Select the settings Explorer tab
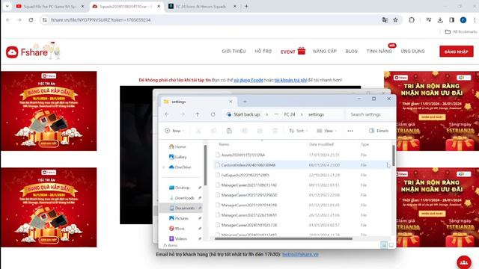The width and height of the screenshot is (479, 269). (x=198, y=102)
